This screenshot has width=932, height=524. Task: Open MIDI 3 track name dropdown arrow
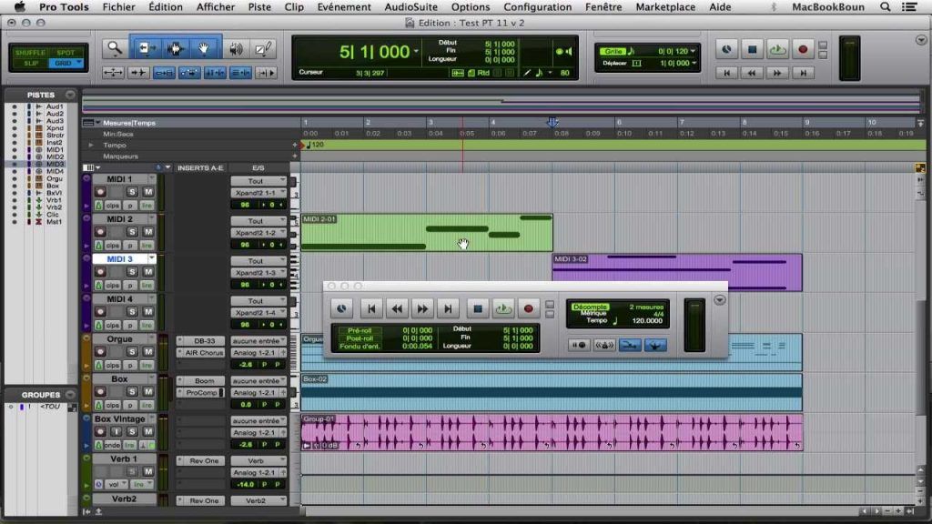(152, 259)
